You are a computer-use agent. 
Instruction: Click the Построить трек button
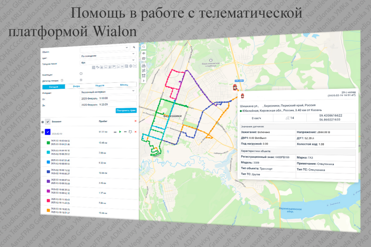(x=126, y=110)
